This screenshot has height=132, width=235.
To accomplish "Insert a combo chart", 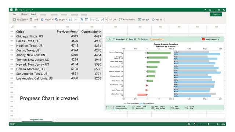I will [102, 19].
